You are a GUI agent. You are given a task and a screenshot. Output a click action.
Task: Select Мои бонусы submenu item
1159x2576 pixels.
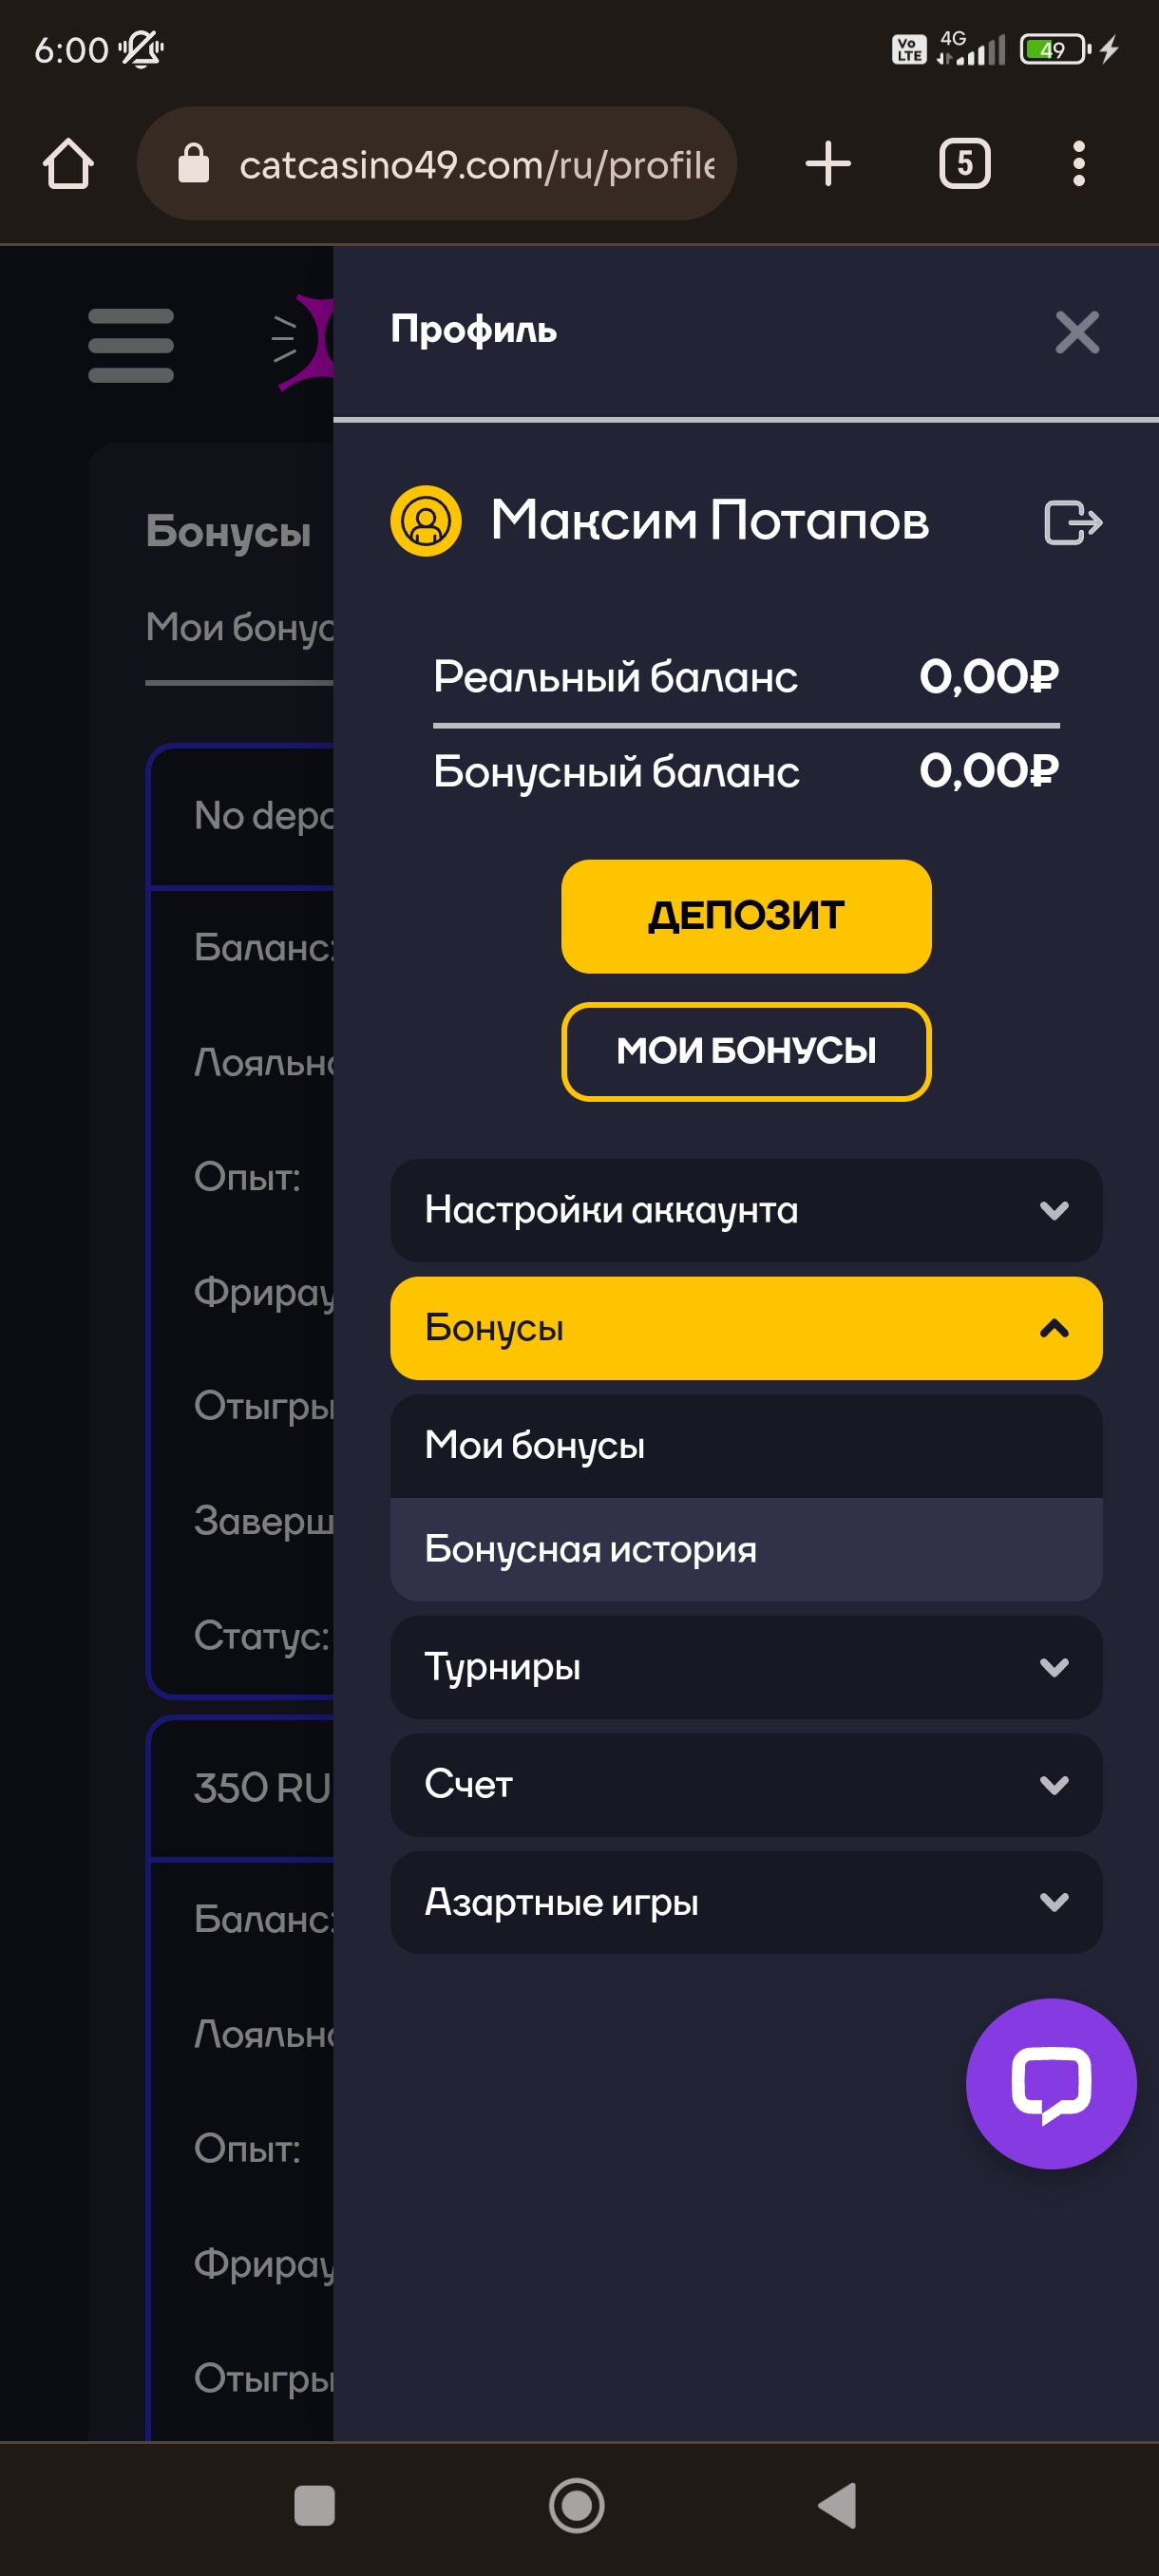coord(746,1446)
